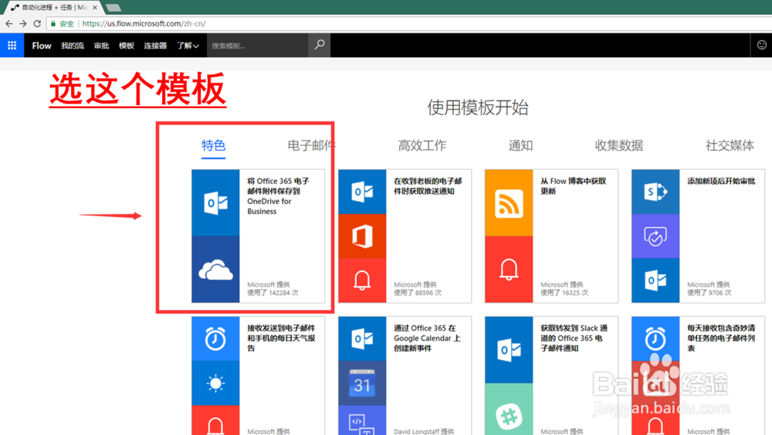The image size is (772, 435).
Task: Open 审批 in the navigation bar
Action: click(x=101, y=46)
